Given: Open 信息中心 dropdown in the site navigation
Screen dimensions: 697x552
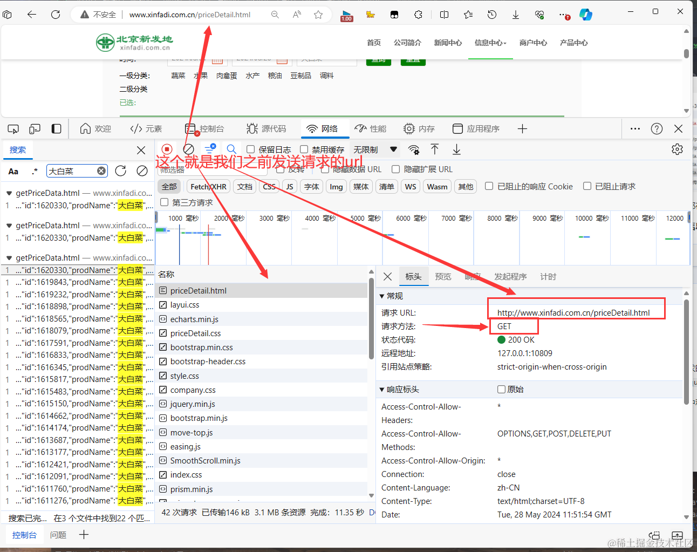Looking at the screenshot, I should (x=490, y=43).
